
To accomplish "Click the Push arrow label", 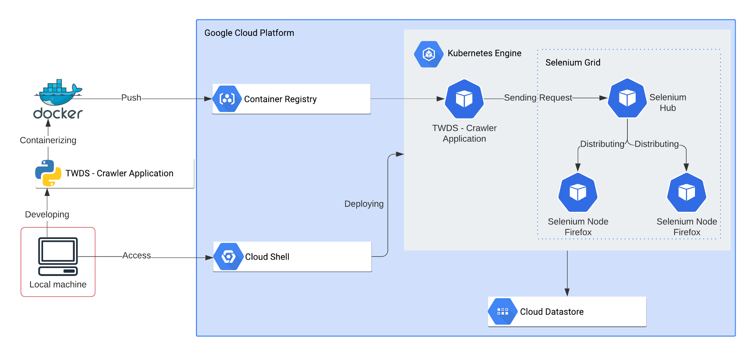I will (x=131, y=98).
